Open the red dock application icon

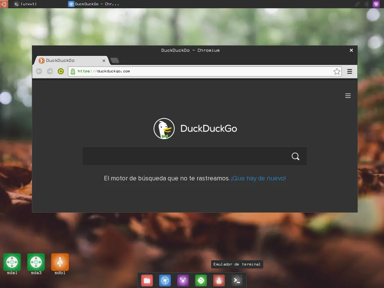[219, 280]
